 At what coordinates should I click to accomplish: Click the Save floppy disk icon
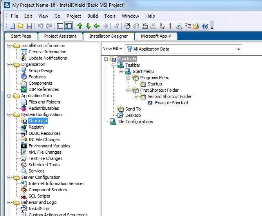tap(29, 26)
